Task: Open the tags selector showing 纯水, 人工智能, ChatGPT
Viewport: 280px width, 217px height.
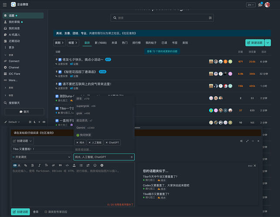Action: (x=104, y=157)
